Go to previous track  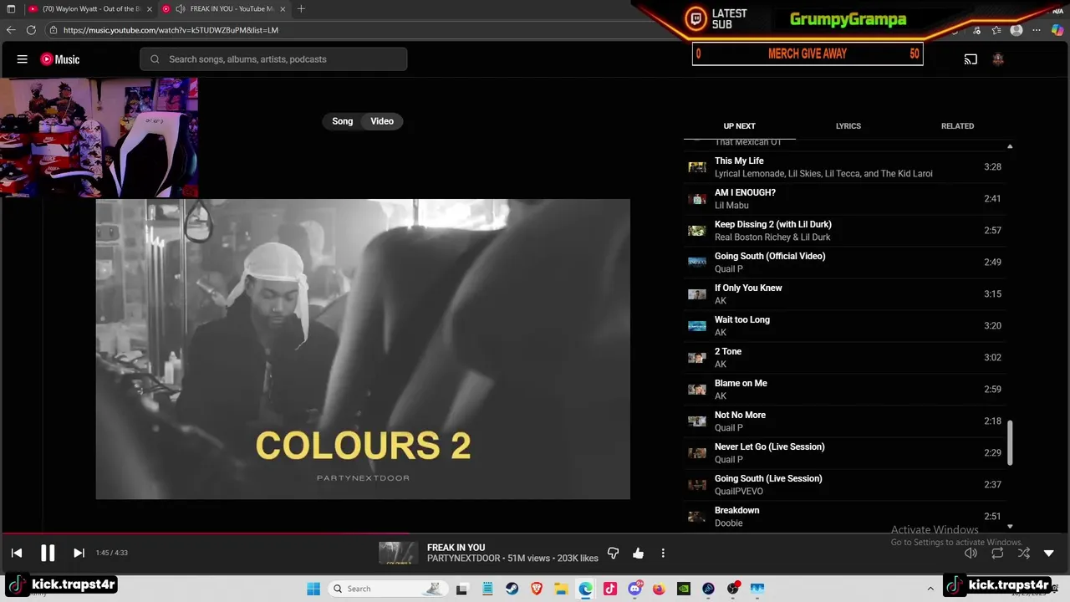(x=17, y=553)
